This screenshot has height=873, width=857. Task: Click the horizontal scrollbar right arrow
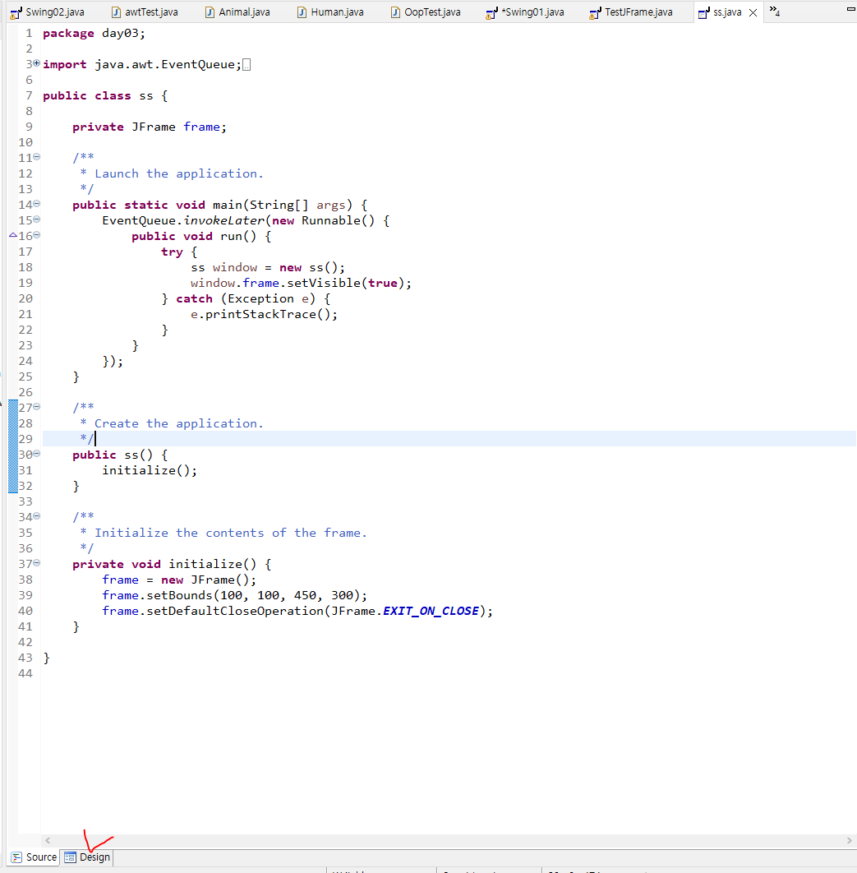pyautogui.click(x=850, y=841)
